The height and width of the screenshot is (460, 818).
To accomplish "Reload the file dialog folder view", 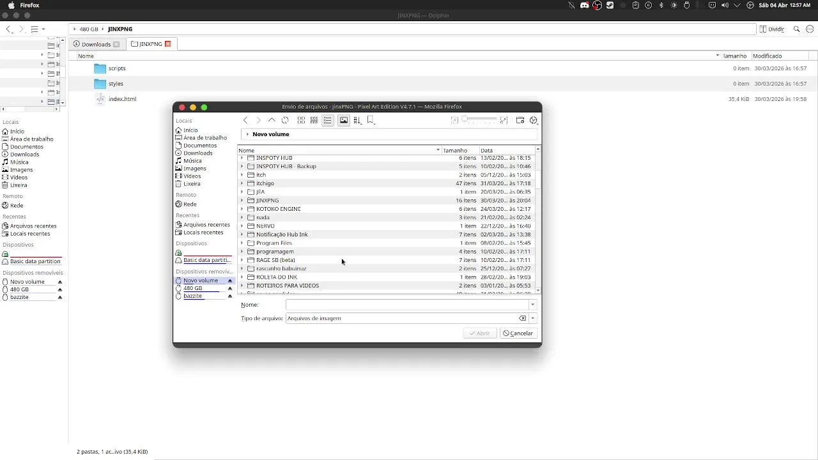I will tap(285, 120).
